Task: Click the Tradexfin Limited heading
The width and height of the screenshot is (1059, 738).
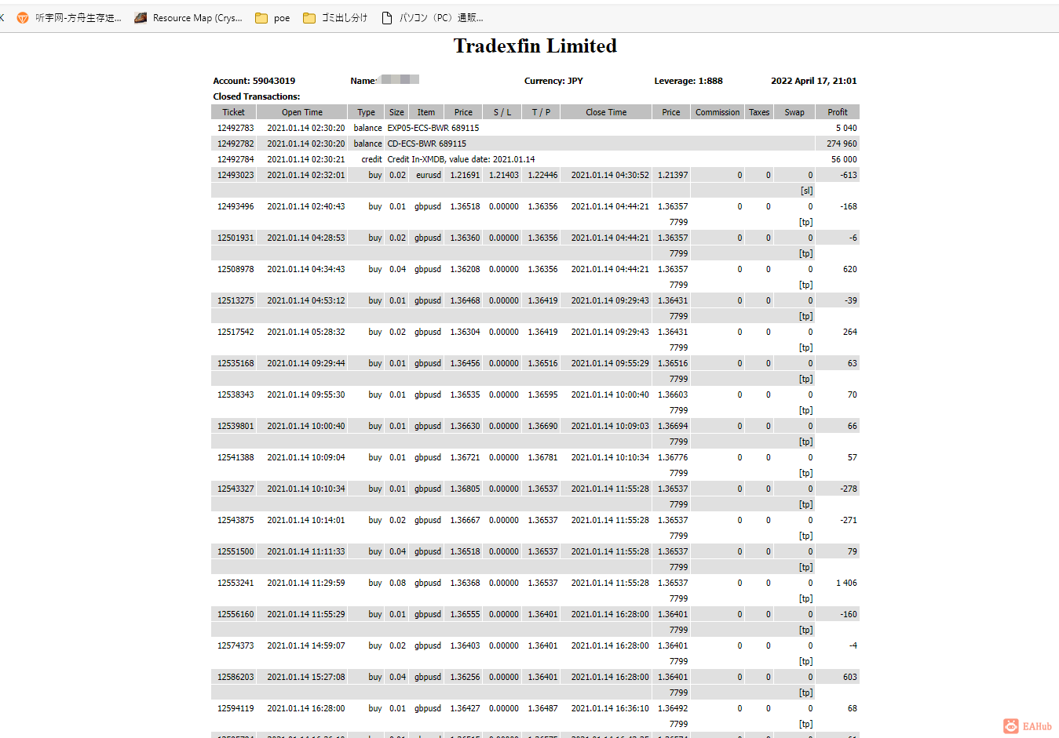Action: tap(535, 46)
